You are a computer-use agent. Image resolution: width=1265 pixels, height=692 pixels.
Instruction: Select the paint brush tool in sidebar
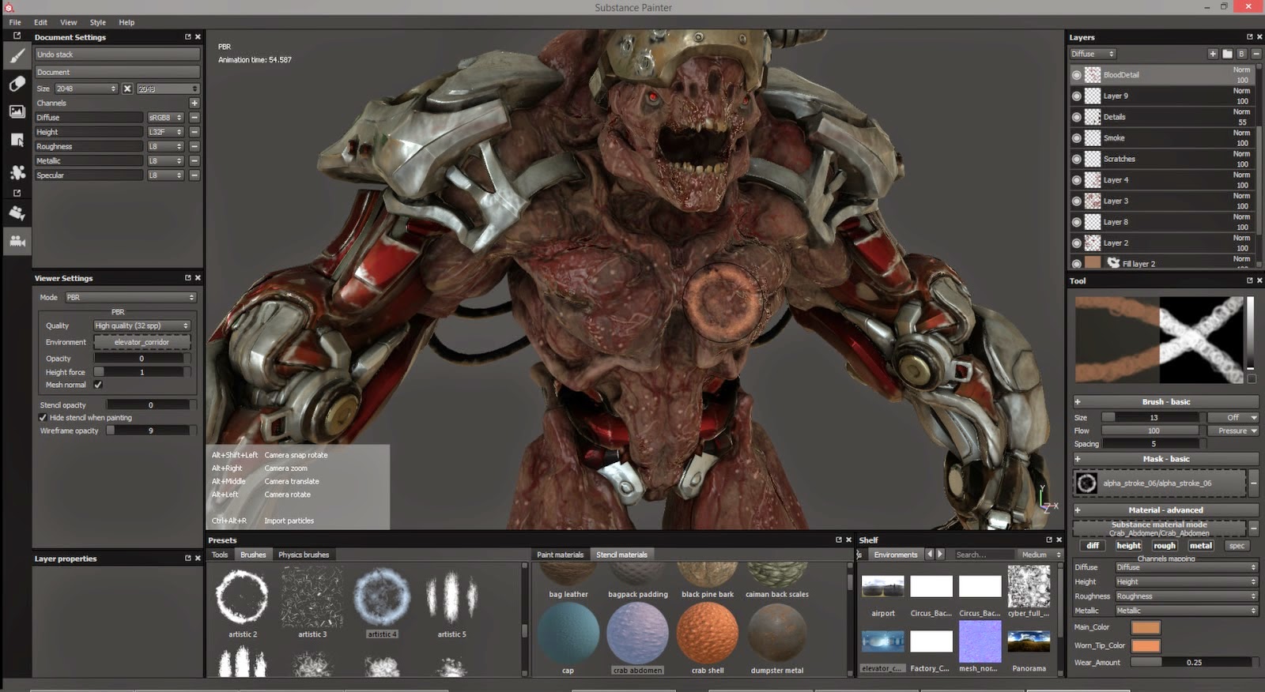17,55
